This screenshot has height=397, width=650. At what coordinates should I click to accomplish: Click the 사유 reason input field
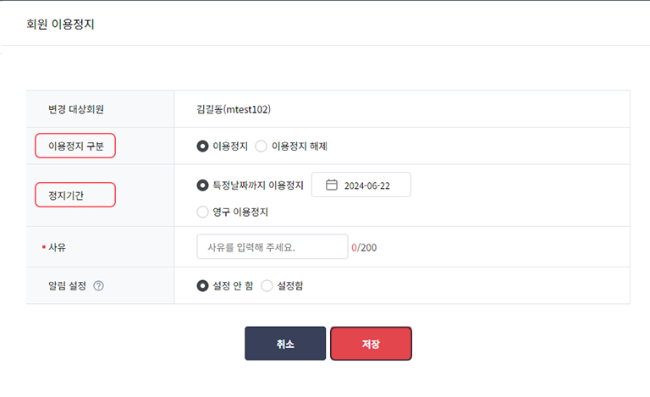tap(273, 246)
